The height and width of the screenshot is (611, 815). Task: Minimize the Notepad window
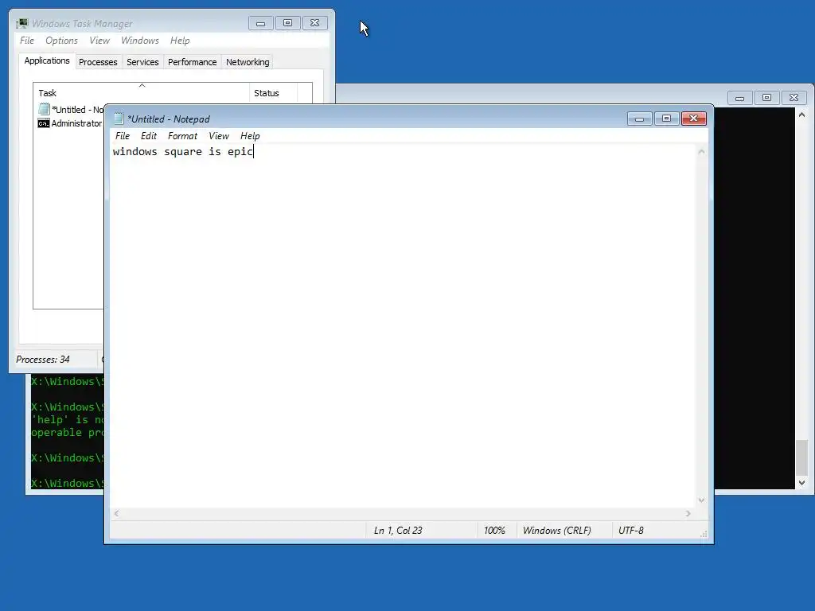(x=640, y=119)
